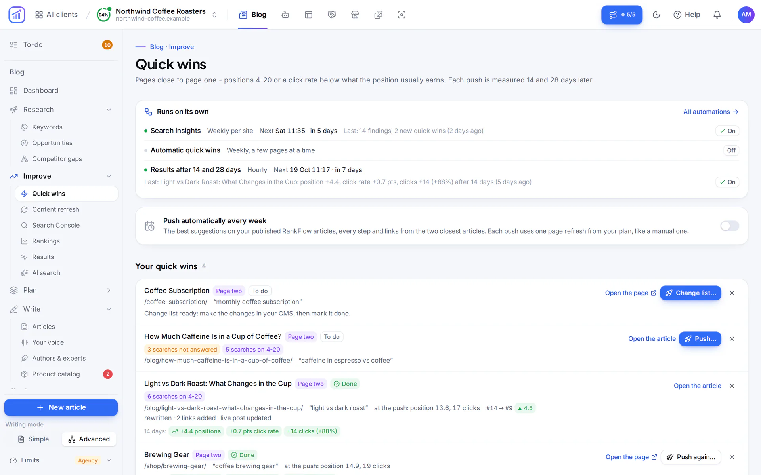
Task: Click the Blog breadcrumb link
Action: [x=157, y=47]
